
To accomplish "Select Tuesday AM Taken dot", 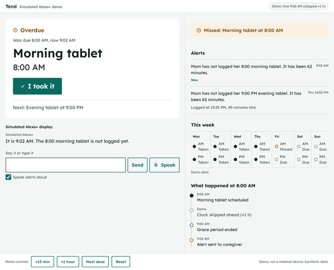I will [215, 147].
